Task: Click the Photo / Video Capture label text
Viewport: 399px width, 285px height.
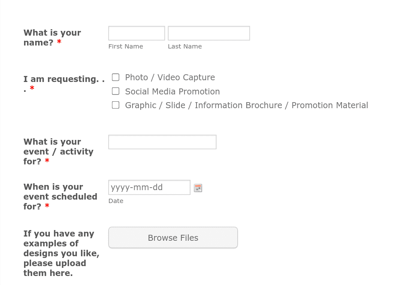Action: (169, 77)
